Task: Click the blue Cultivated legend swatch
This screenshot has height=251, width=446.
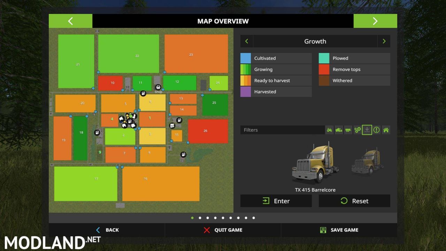Action: click(246, 58)
